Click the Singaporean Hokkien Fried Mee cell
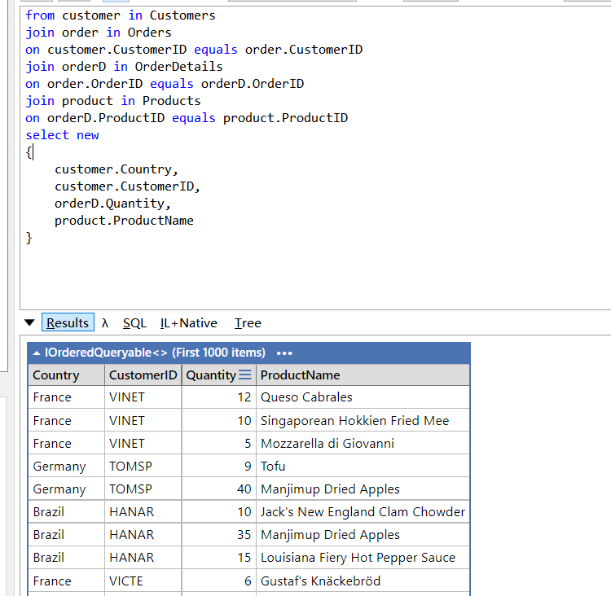This screenshot has width=611, height=596. (x=363, y=420)
